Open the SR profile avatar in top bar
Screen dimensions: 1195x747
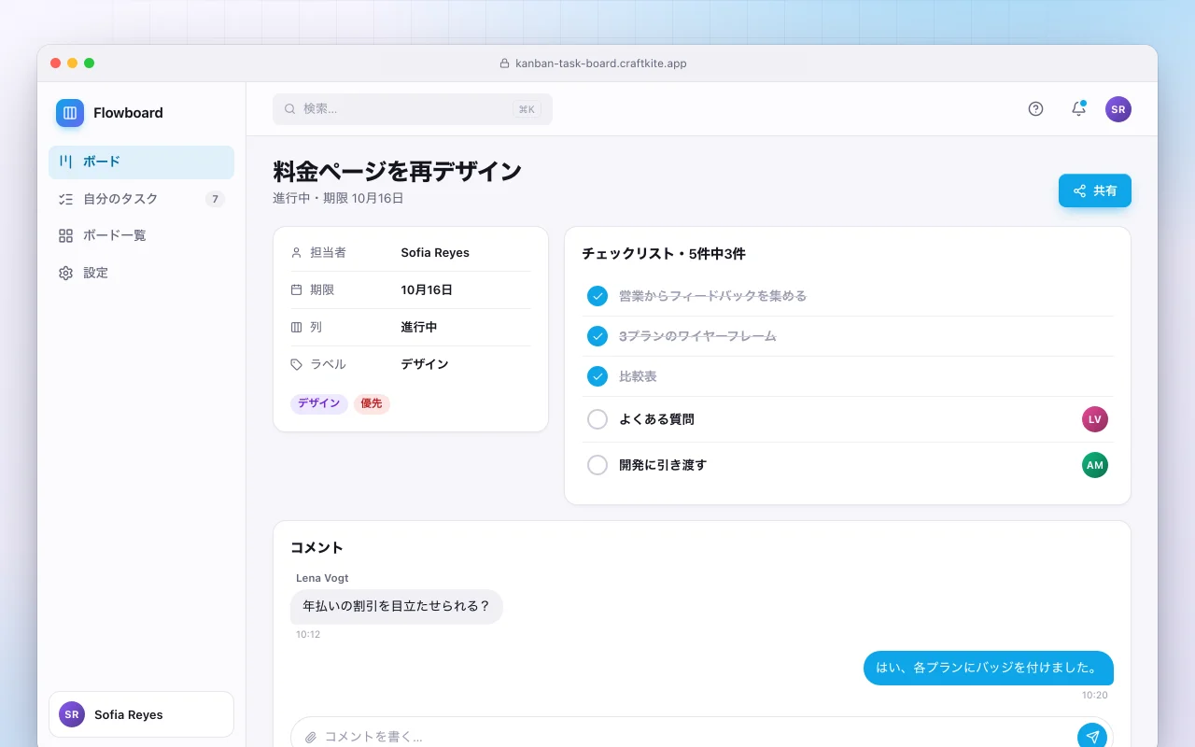click(1118, 109)
